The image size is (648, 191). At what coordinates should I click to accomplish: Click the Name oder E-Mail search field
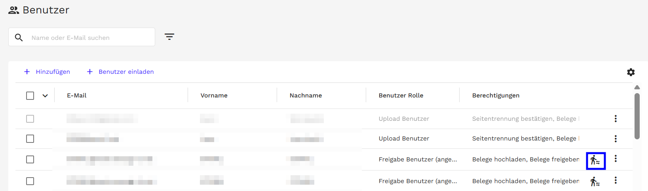pos(89,37)
